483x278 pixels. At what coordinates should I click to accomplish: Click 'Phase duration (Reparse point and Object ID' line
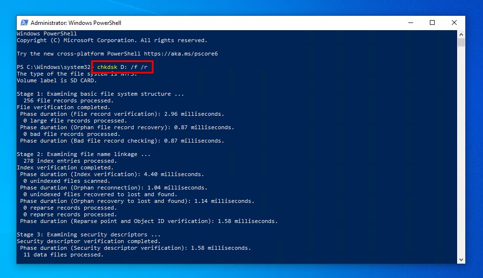coord(149,222)
